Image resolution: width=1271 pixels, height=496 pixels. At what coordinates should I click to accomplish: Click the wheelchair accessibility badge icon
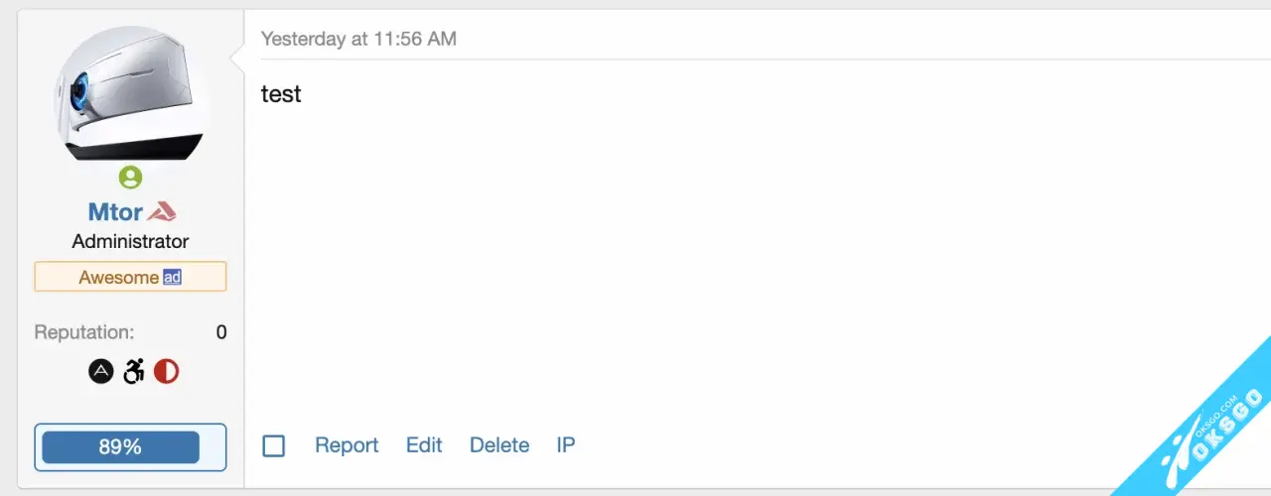(x=133, y=372)
